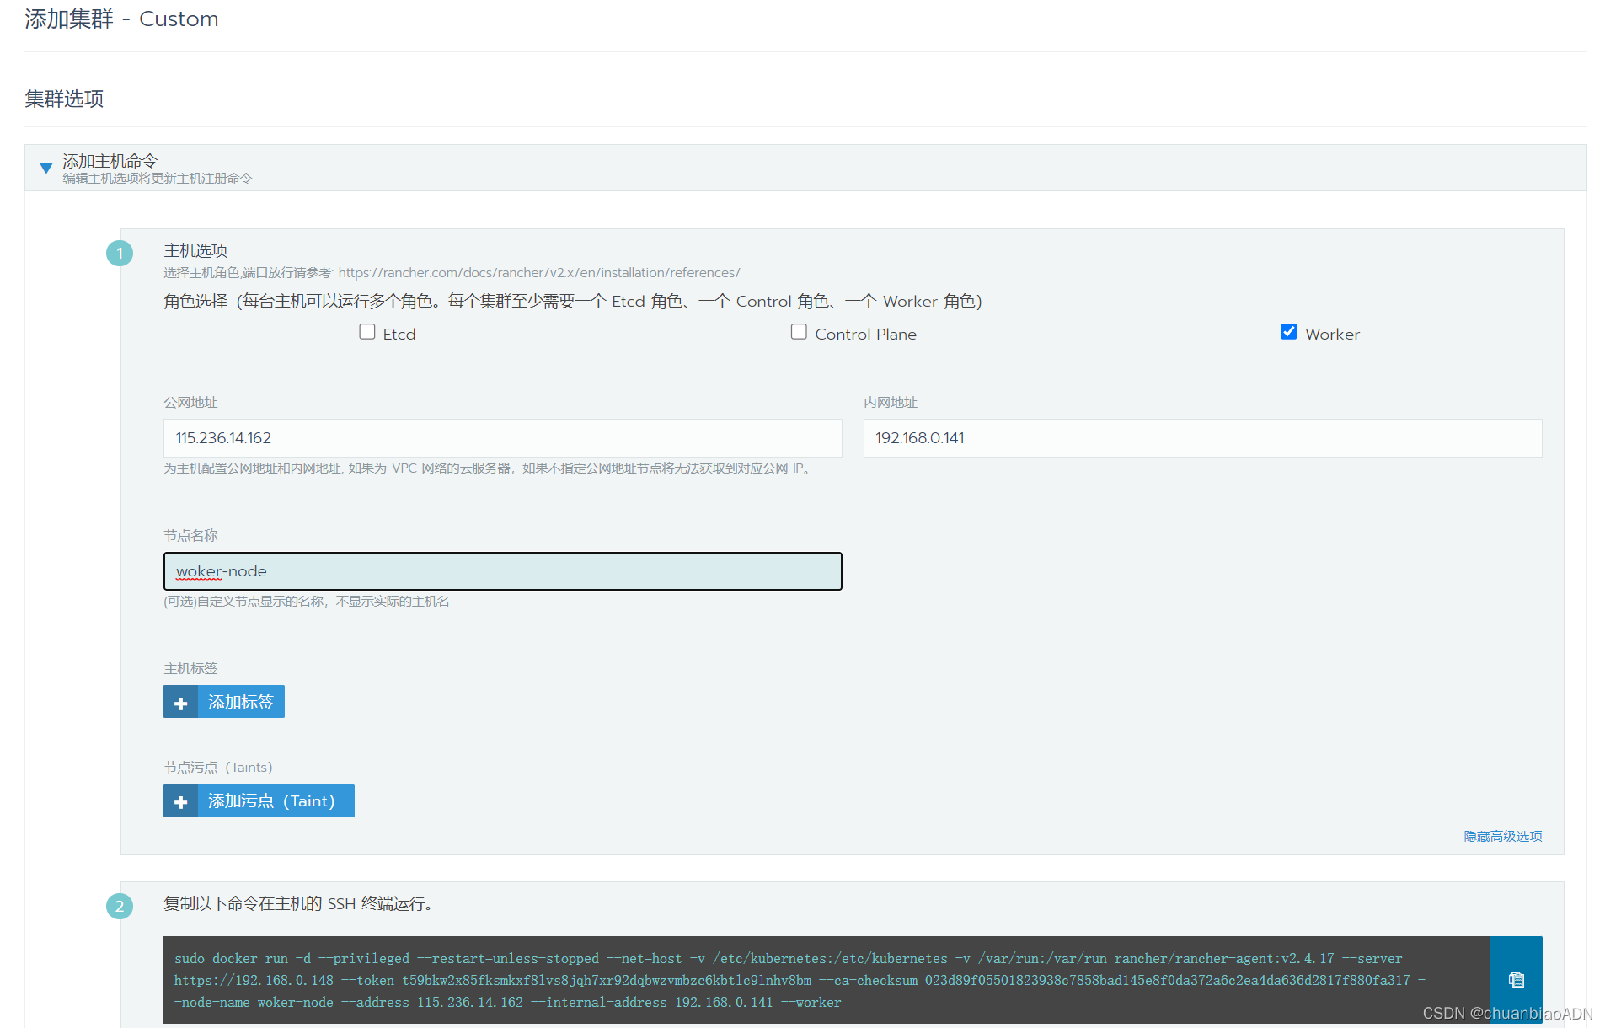Click the 主机标签 label
The height and width of the screenshot is (1028, 1605).
190,669
